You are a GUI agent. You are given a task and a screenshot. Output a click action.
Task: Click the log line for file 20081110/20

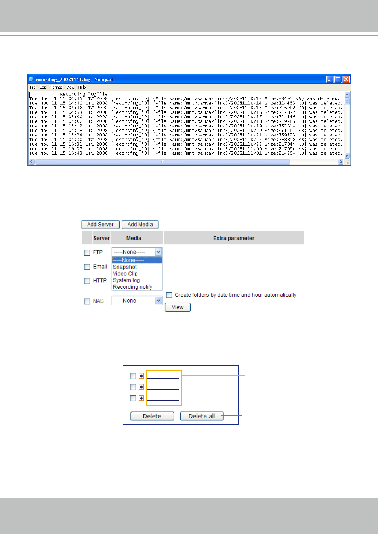pyautogui.click(x=185, y=131)
